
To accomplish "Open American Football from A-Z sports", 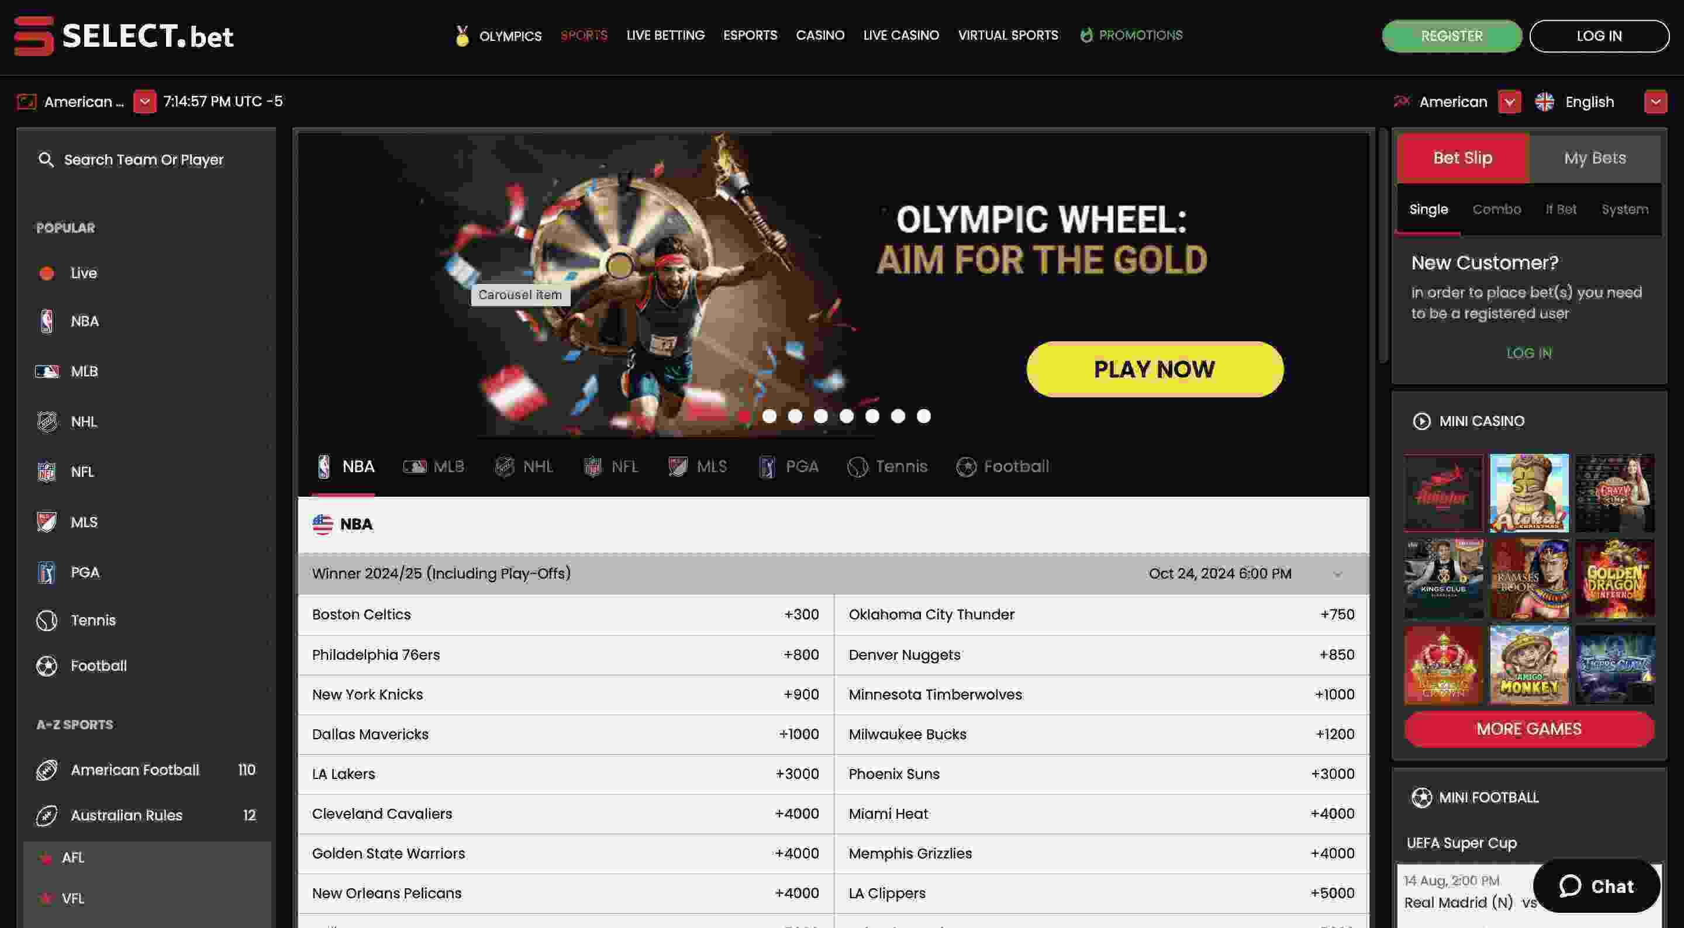I will point(134,770).
